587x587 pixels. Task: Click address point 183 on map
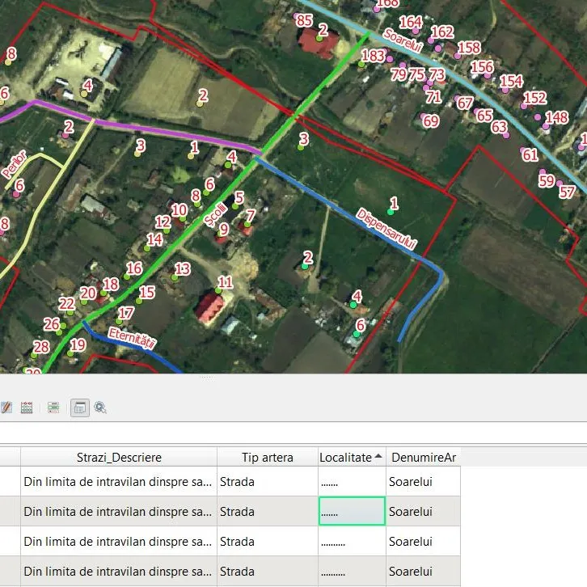(x=361, y=65)
